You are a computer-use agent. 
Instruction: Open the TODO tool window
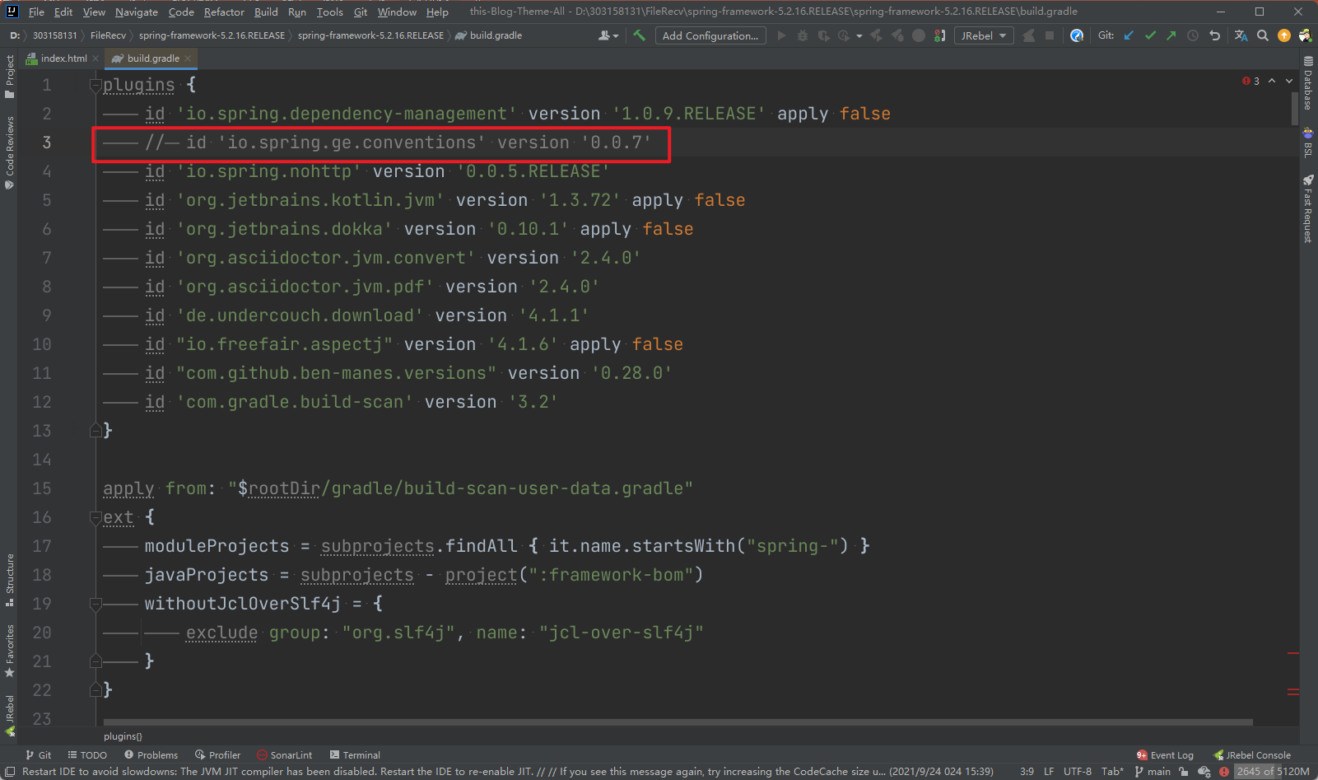(87, 755)
